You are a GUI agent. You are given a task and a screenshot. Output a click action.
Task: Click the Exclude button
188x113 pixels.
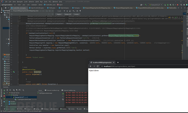click(77, 14)
